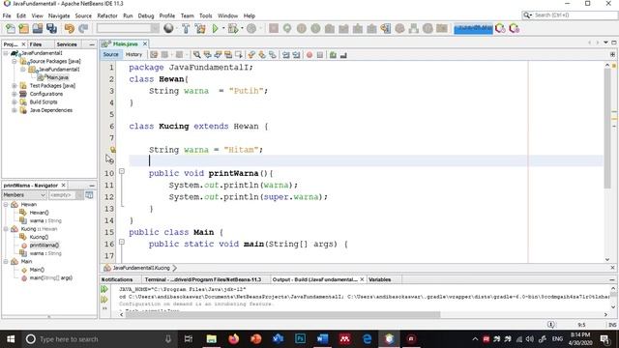The height and width of the screenshot is (348, 619).
Task: Open the Debug menu
Action: point(146,15)
